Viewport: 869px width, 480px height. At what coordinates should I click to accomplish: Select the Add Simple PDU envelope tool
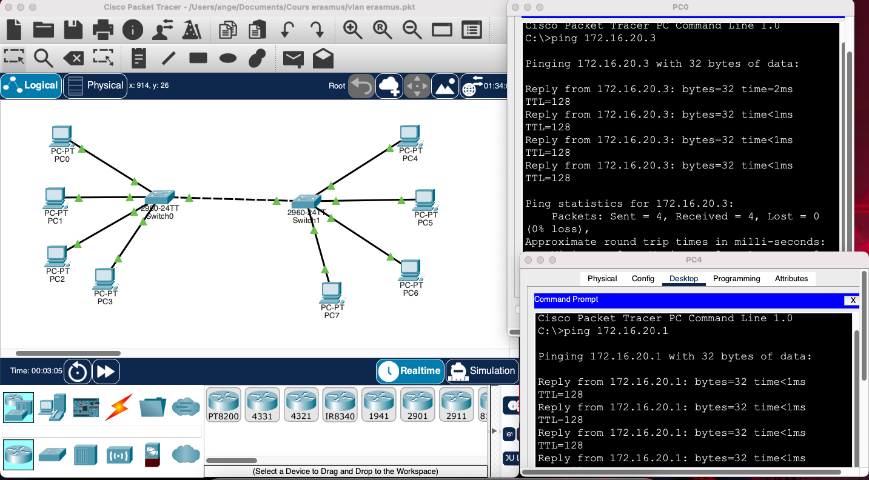(x=294, y=58)
